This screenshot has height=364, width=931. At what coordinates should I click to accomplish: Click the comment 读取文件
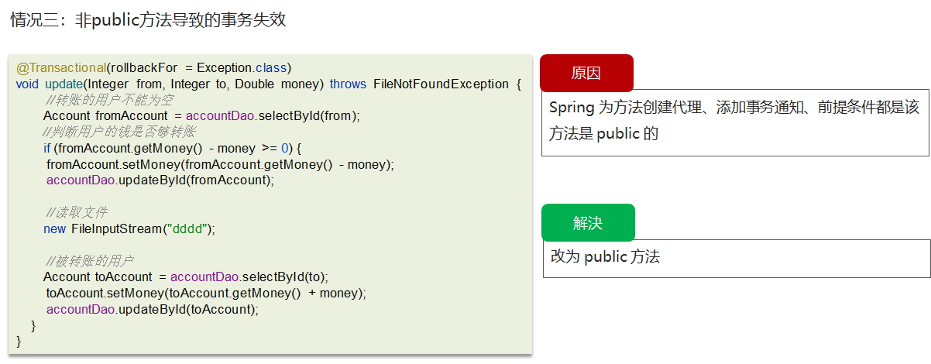(76, 212)
